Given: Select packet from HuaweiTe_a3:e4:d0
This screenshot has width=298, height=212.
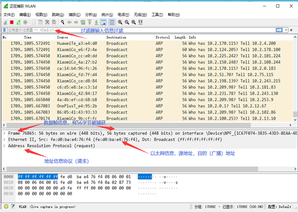Looking at the screenshot, I should click(147, 44).
